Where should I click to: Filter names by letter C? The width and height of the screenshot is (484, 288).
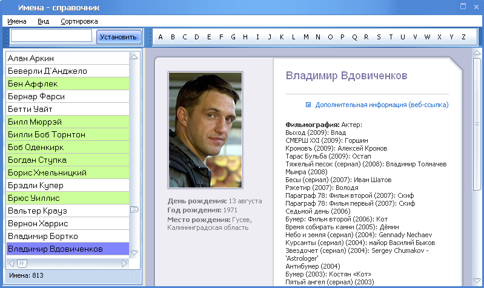[x=185, y=37]
